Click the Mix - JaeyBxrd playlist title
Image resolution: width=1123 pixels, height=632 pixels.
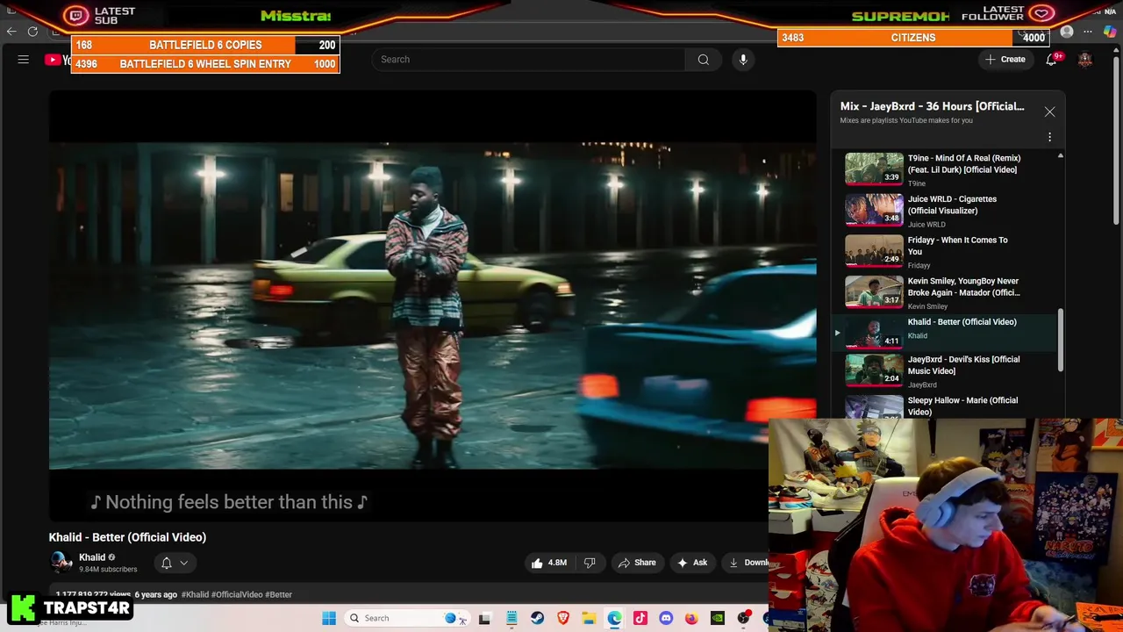coord(932,106)
